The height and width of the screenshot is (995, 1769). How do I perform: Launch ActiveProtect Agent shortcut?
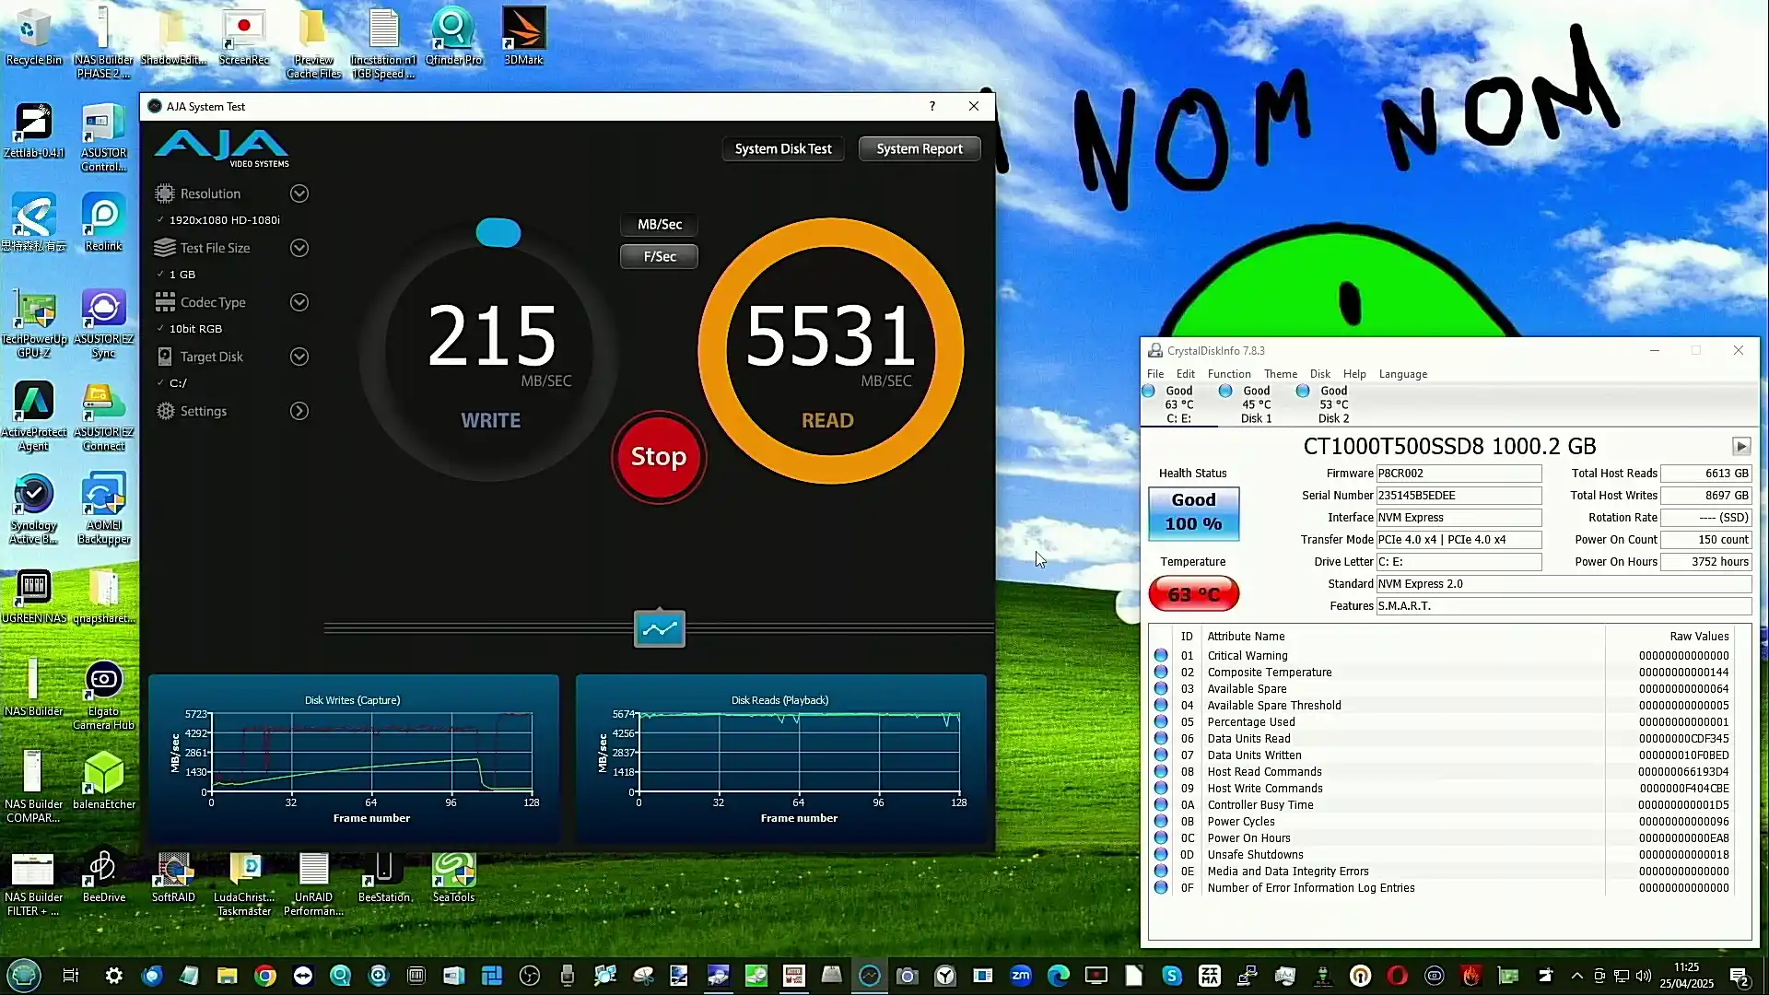click(33, 416)
